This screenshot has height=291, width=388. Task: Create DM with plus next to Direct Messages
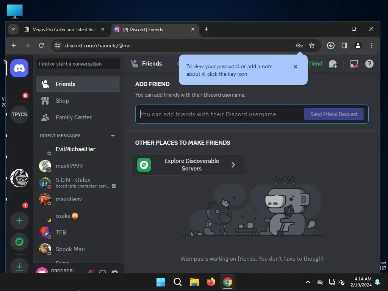[113, 136]
